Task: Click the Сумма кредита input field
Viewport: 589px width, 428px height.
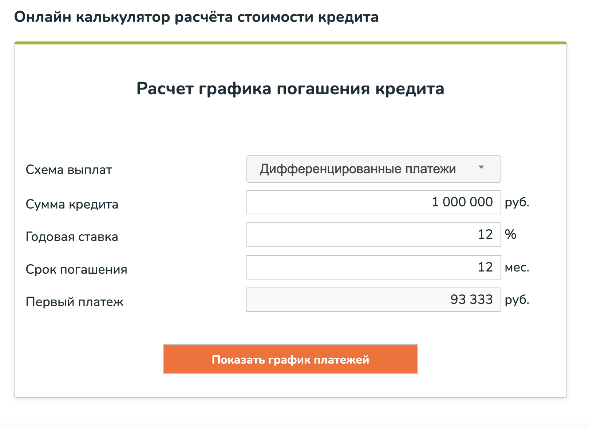Action: [x=373, y=202]
